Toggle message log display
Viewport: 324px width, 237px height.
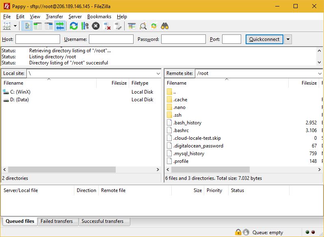coord(27,26)
